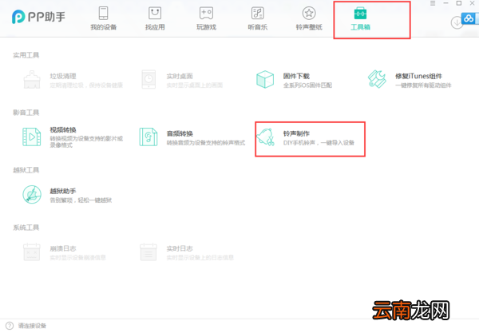This screenshot has width=479, height=333.
Task: Click the 实用工具 section heading
Action: coord(26,55)
